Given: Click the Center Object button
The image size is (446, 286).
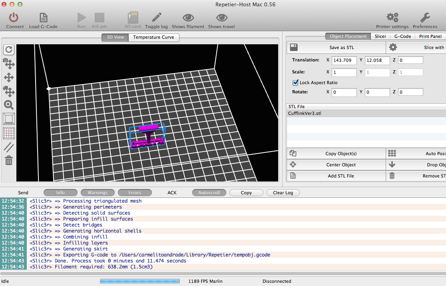Looking at the screenshot, I should [336, 165].
